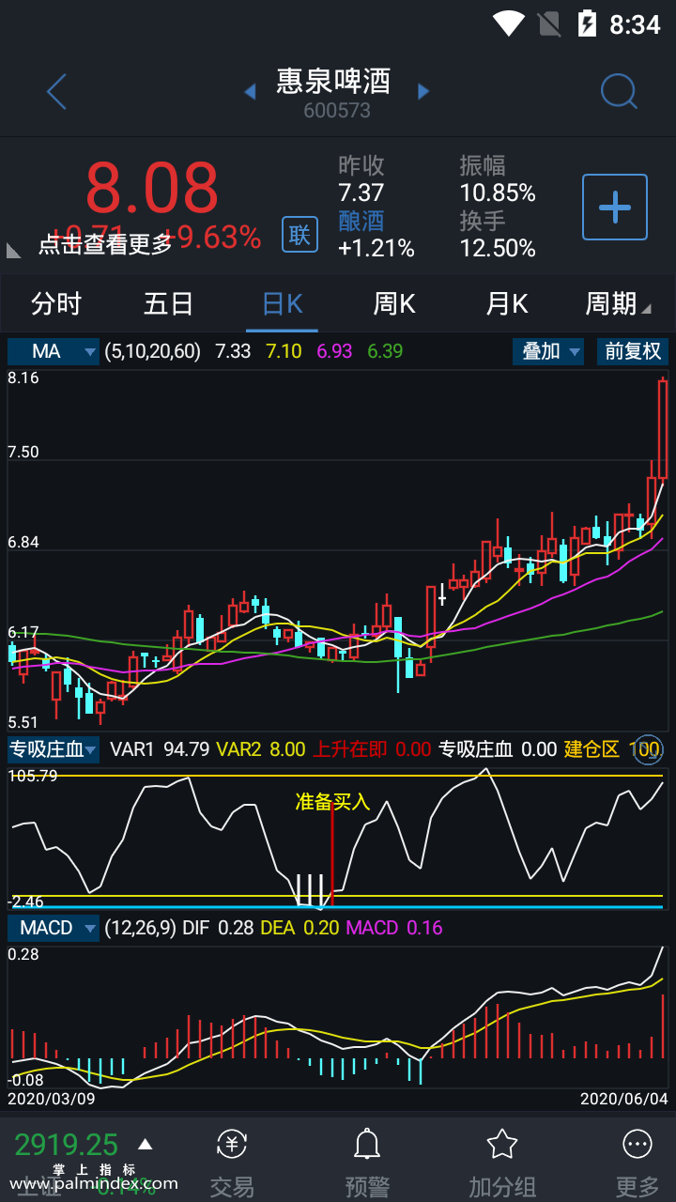
Task: Tap the 昨收 value 7.37
Action: (361, 193)
